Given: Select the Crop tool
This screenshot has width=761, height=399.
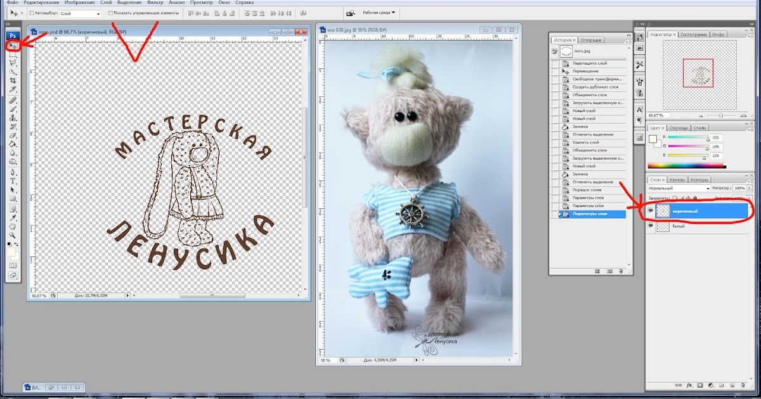Looking at the screenshot, I should click(x=13, y=81).
